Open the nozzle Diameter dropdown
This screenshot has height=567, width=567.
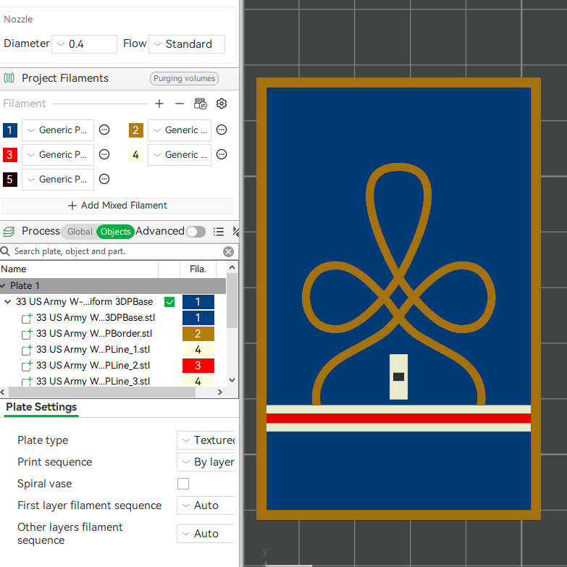(x=84, y=44)
